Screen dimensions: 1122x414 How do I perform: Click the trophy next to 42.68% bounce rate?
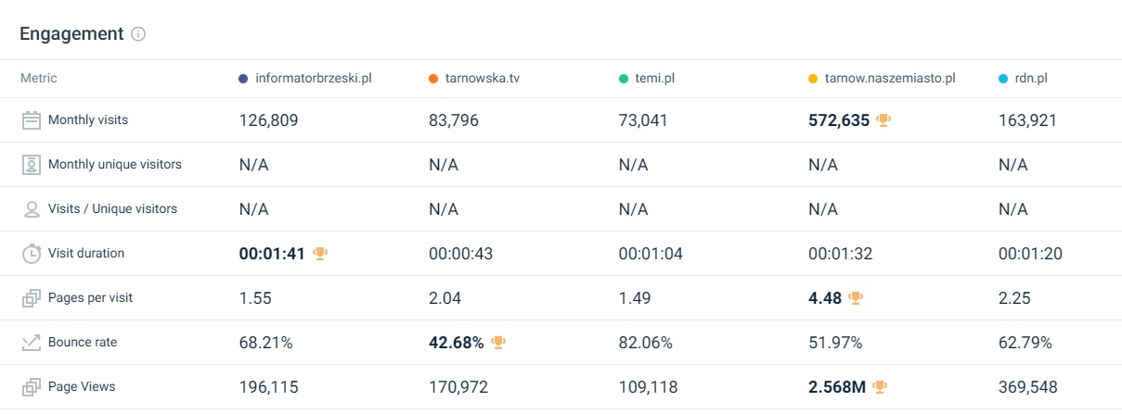pyautogui.click(x=498, y=342)
